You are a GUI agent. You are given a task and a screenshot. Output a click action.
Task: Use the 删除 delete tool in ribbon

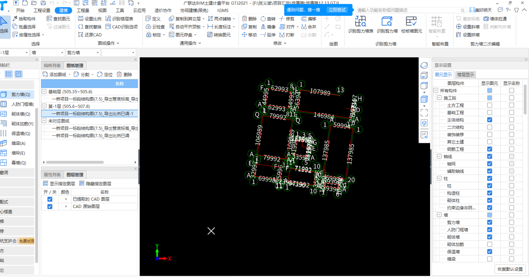pos(249,19)
